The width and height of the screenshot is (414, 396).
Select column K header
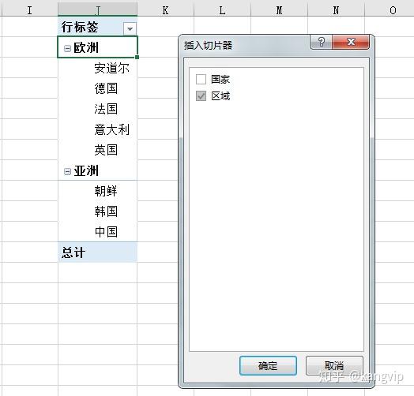pos(166,10)
